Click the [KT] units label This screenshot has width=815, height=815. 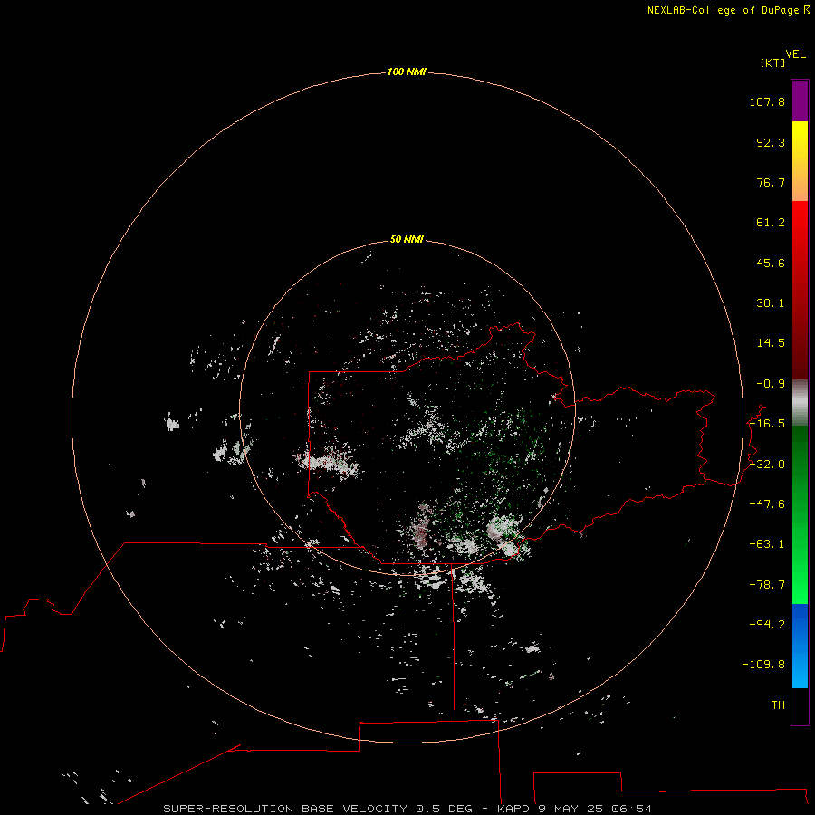click(773, 62)
